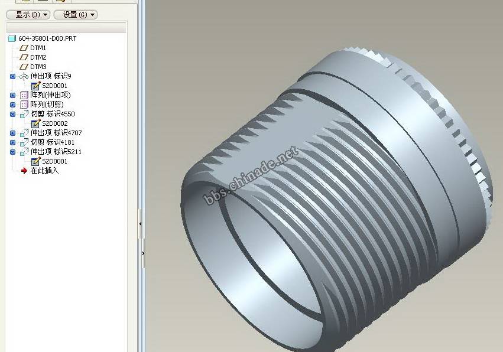Select the feature 切剪 标识4550

[x=53, y=114]
